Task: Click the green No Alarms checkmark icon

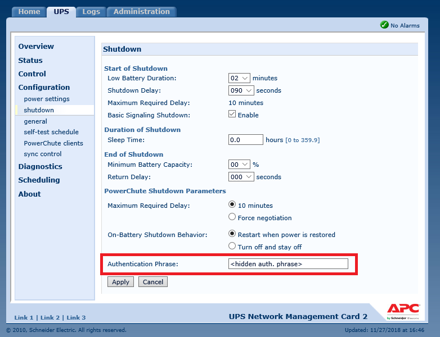Action: (384, 25)
